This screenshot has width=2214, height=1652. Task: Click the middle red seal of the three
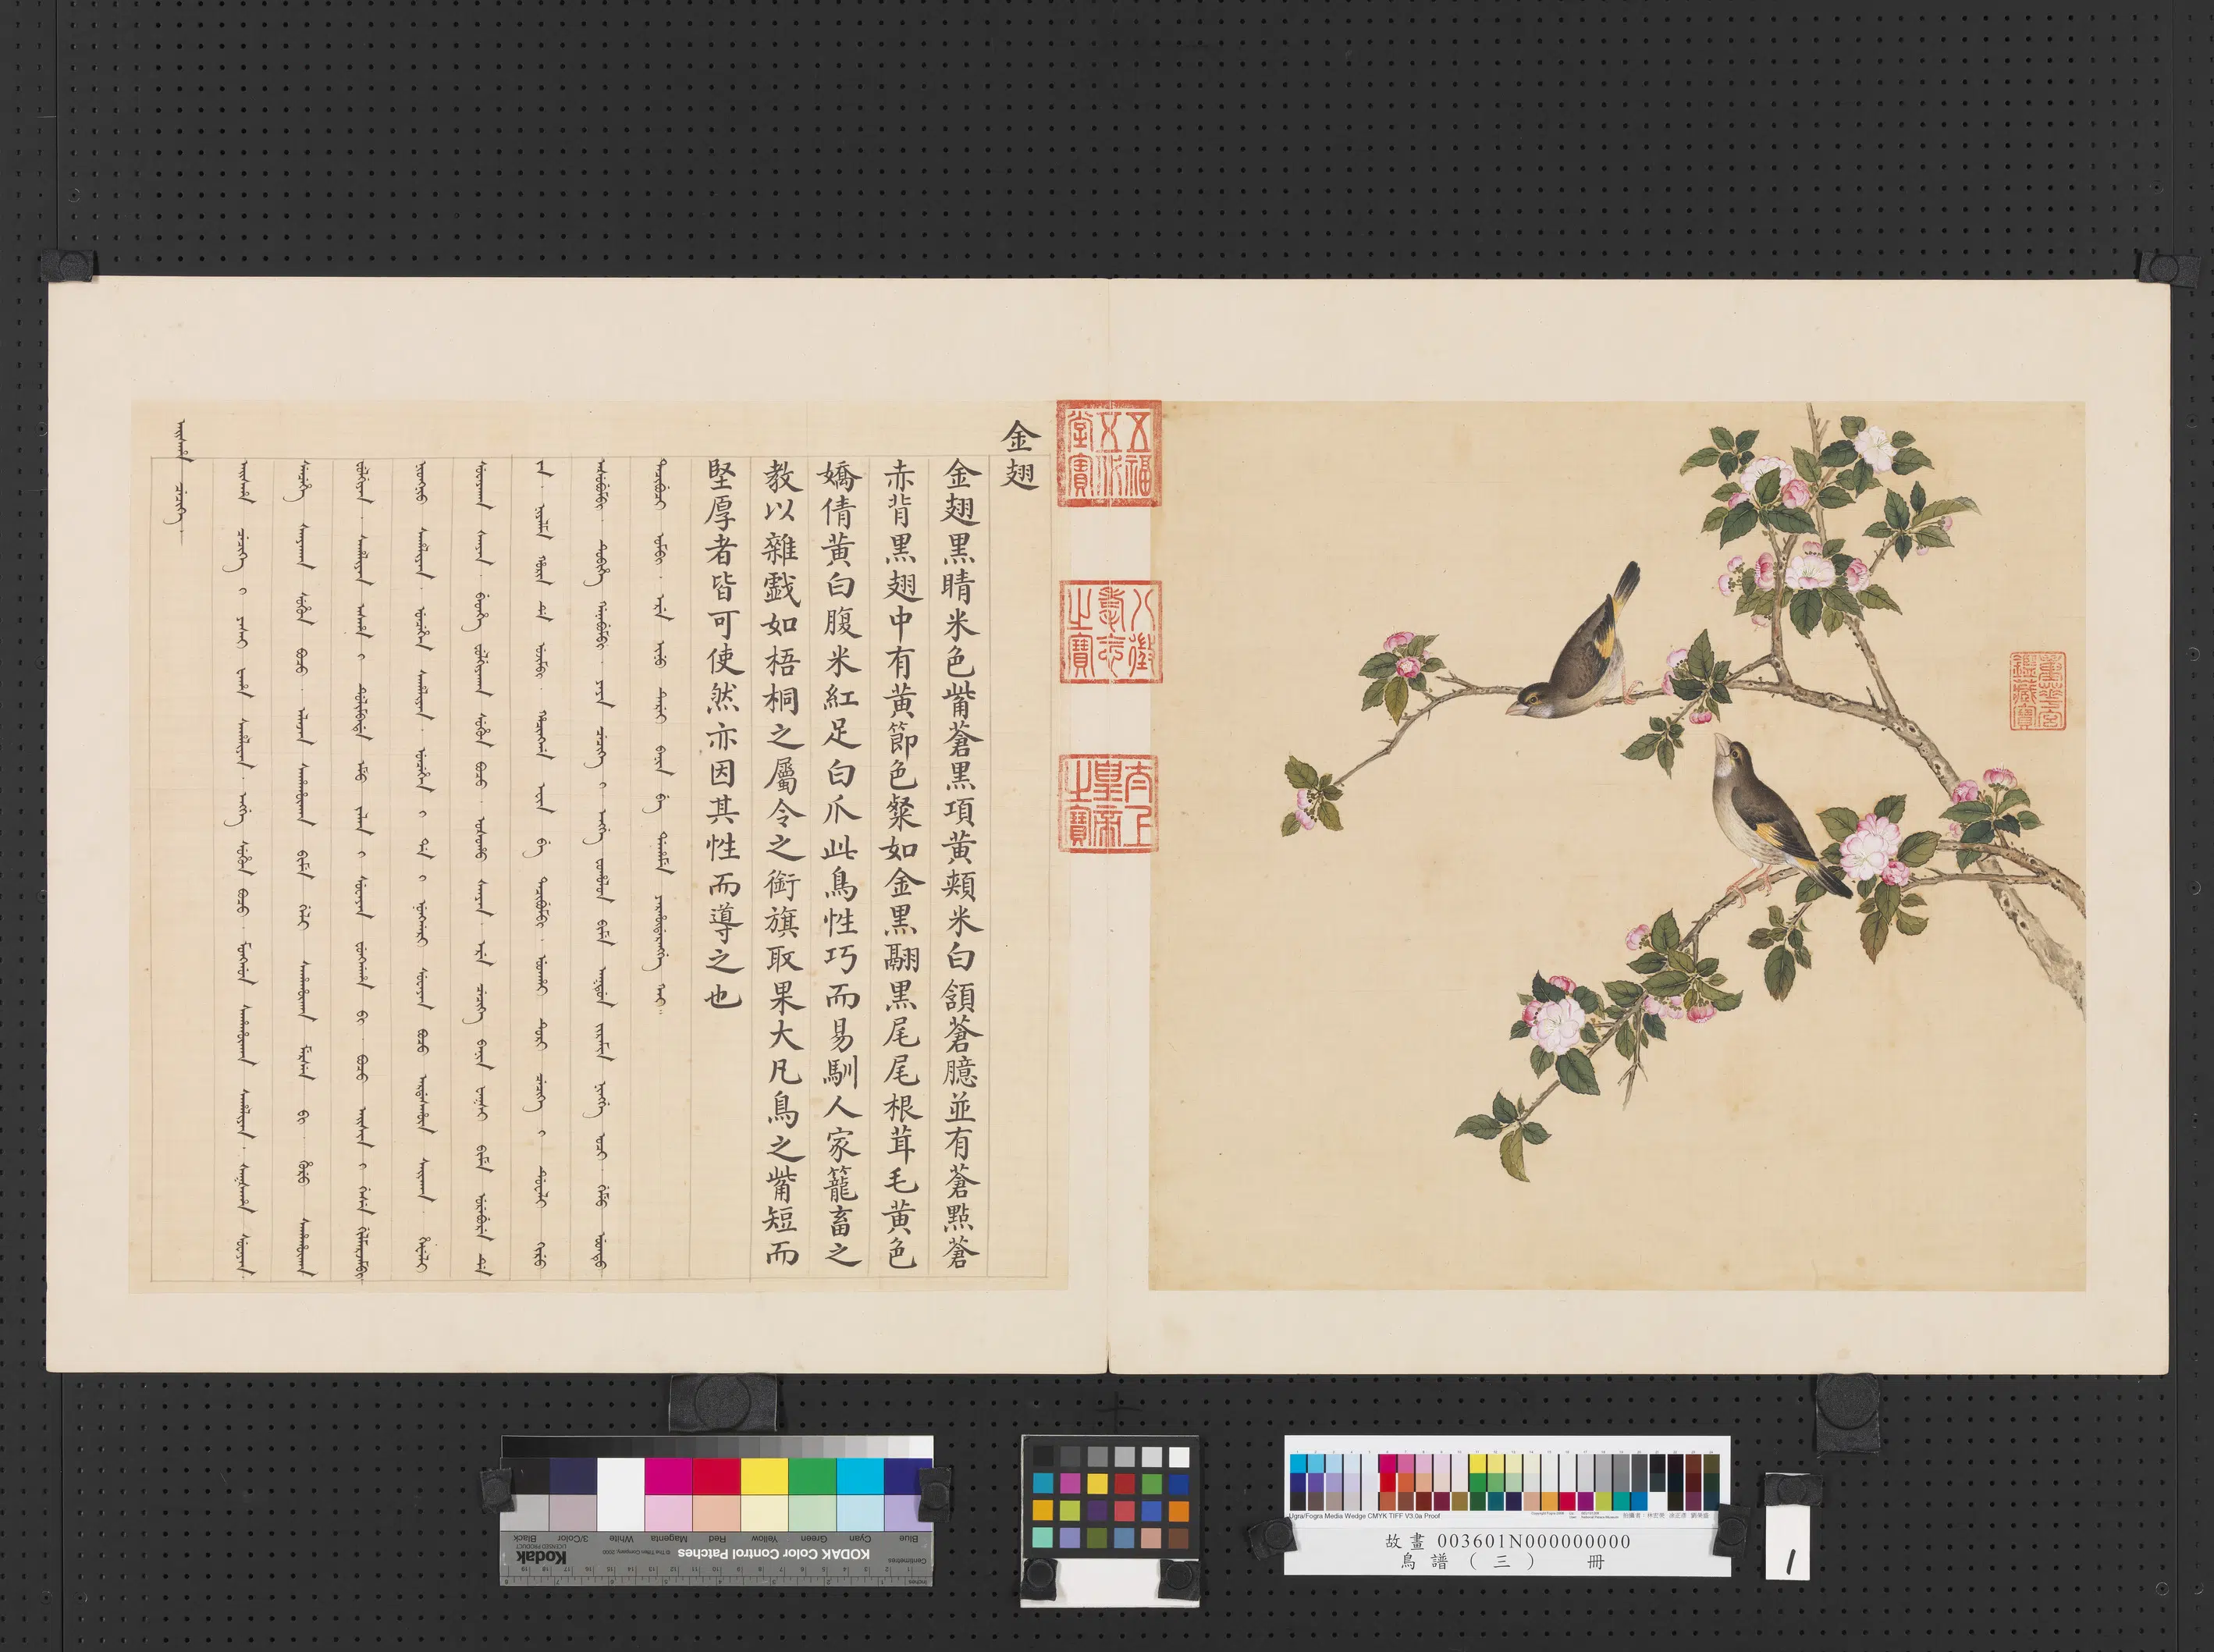tap(1110, 631)
